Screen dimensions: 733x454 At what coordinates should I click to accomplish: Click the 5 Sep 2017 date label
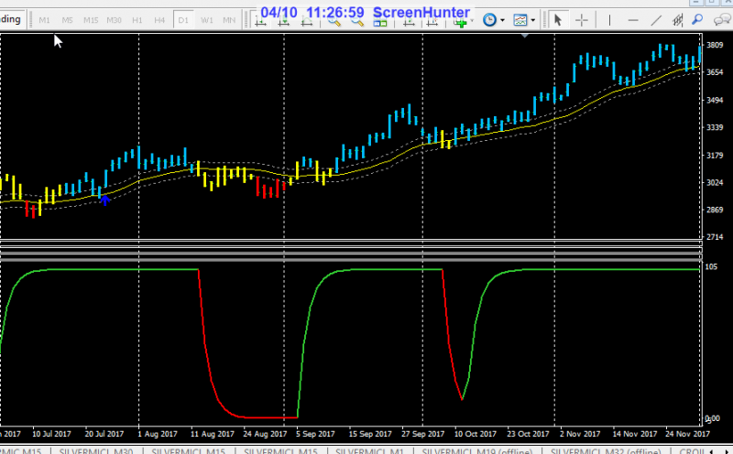point(315,434)
